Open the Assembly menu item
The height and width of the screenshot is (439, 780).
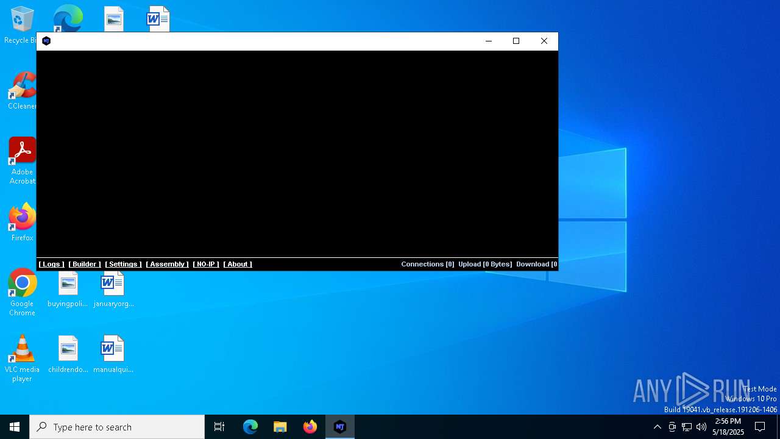click(167, 264)
